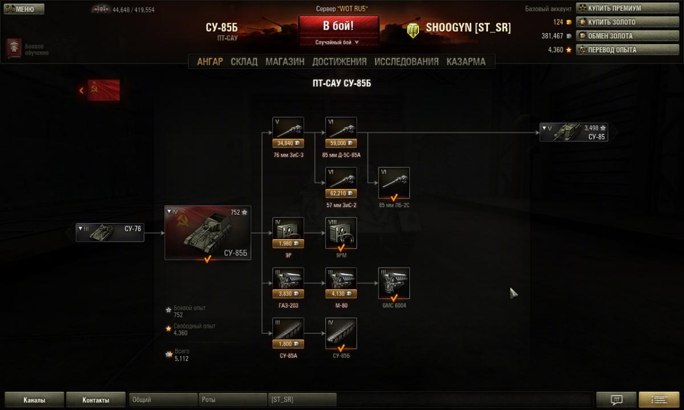The width and height of the screenshot is (684, 410).
Task: Go back to the USSR nation tree
Action: coord(100,90)
